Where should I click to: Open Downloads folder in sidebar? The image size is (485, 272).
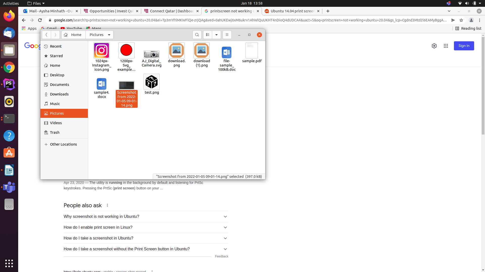click(x=59, y=94)
